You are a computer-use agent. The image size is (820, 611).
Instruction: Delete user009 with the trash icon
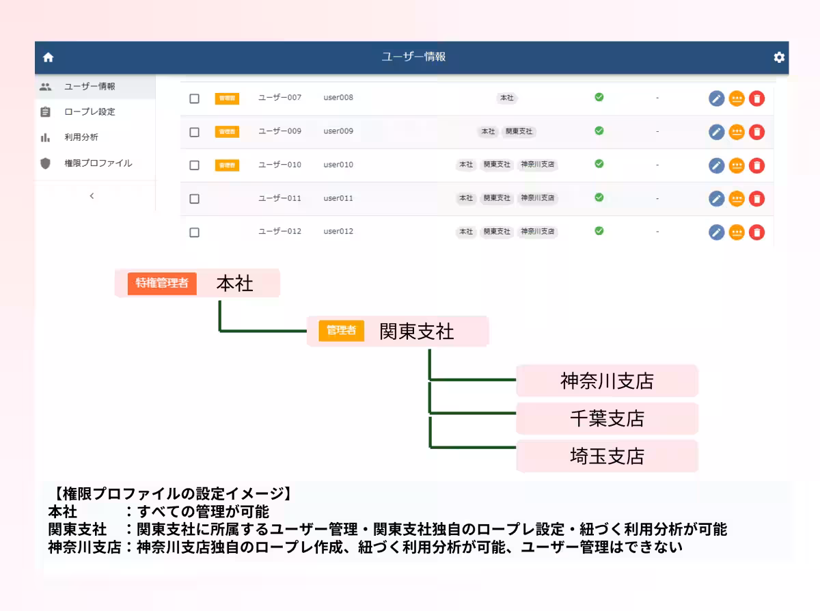[756, 132]
